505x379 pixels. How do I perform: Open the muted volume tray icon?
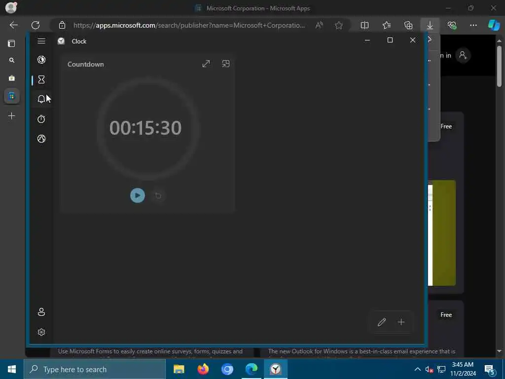coord(430,369)
